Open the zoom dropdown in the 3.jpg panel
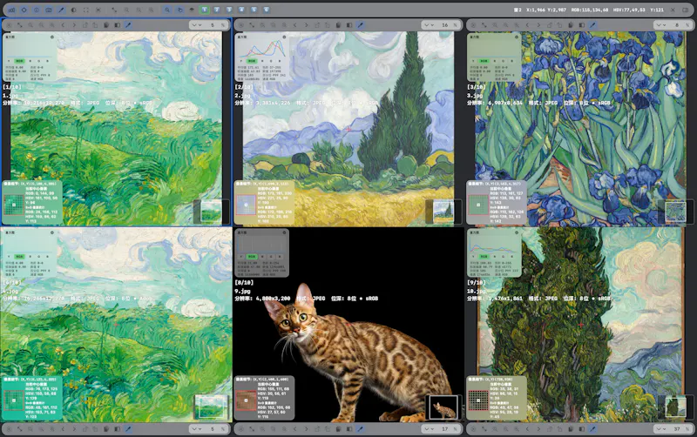This screenshot has height=437, width=697. [660, 25]
